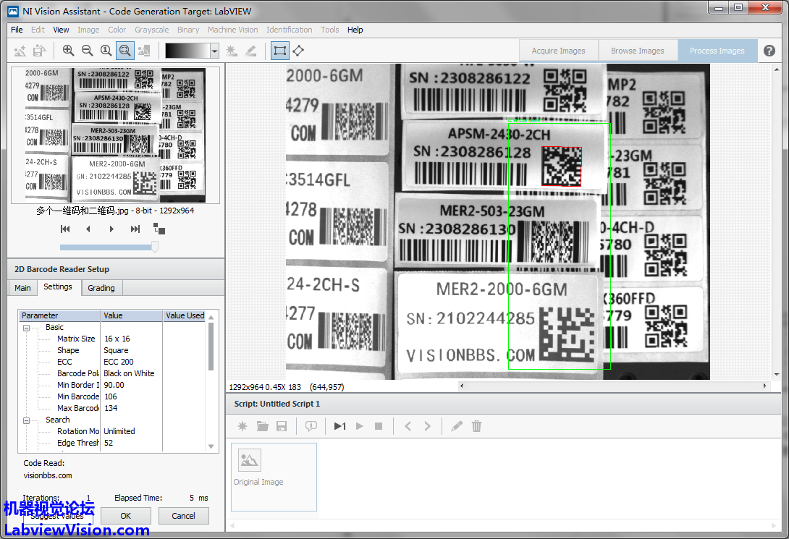Viewport: 789px width, 539px height.
Task: Click the Zoom In magnifier icon
Action: (68, 51)
